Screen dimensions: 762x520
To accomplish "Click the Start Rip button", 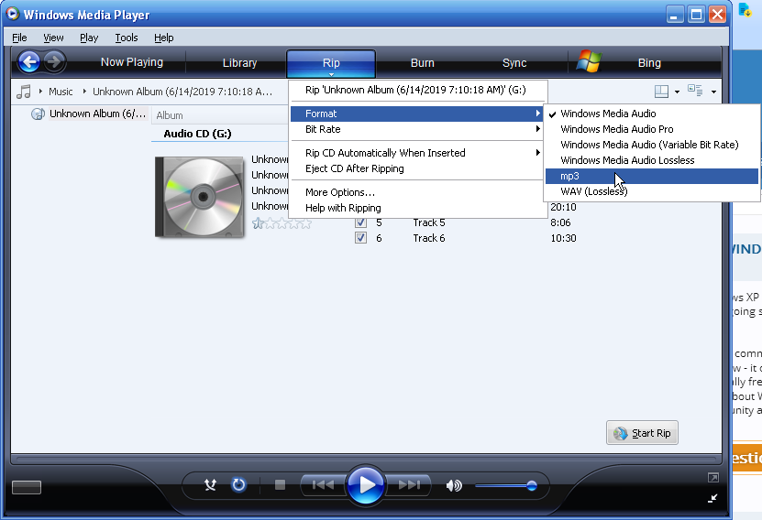I will 642,433.
